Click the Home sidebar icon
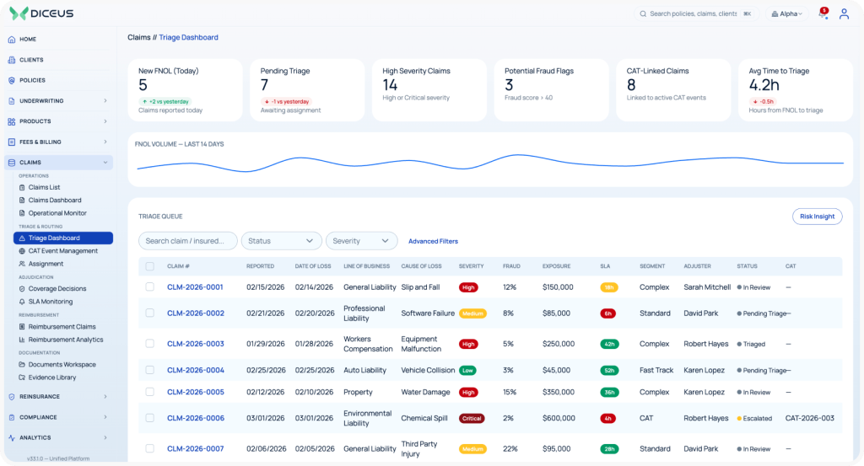This screenshot has width=864, height=466. pyautogui.click(x=12, y=40)
